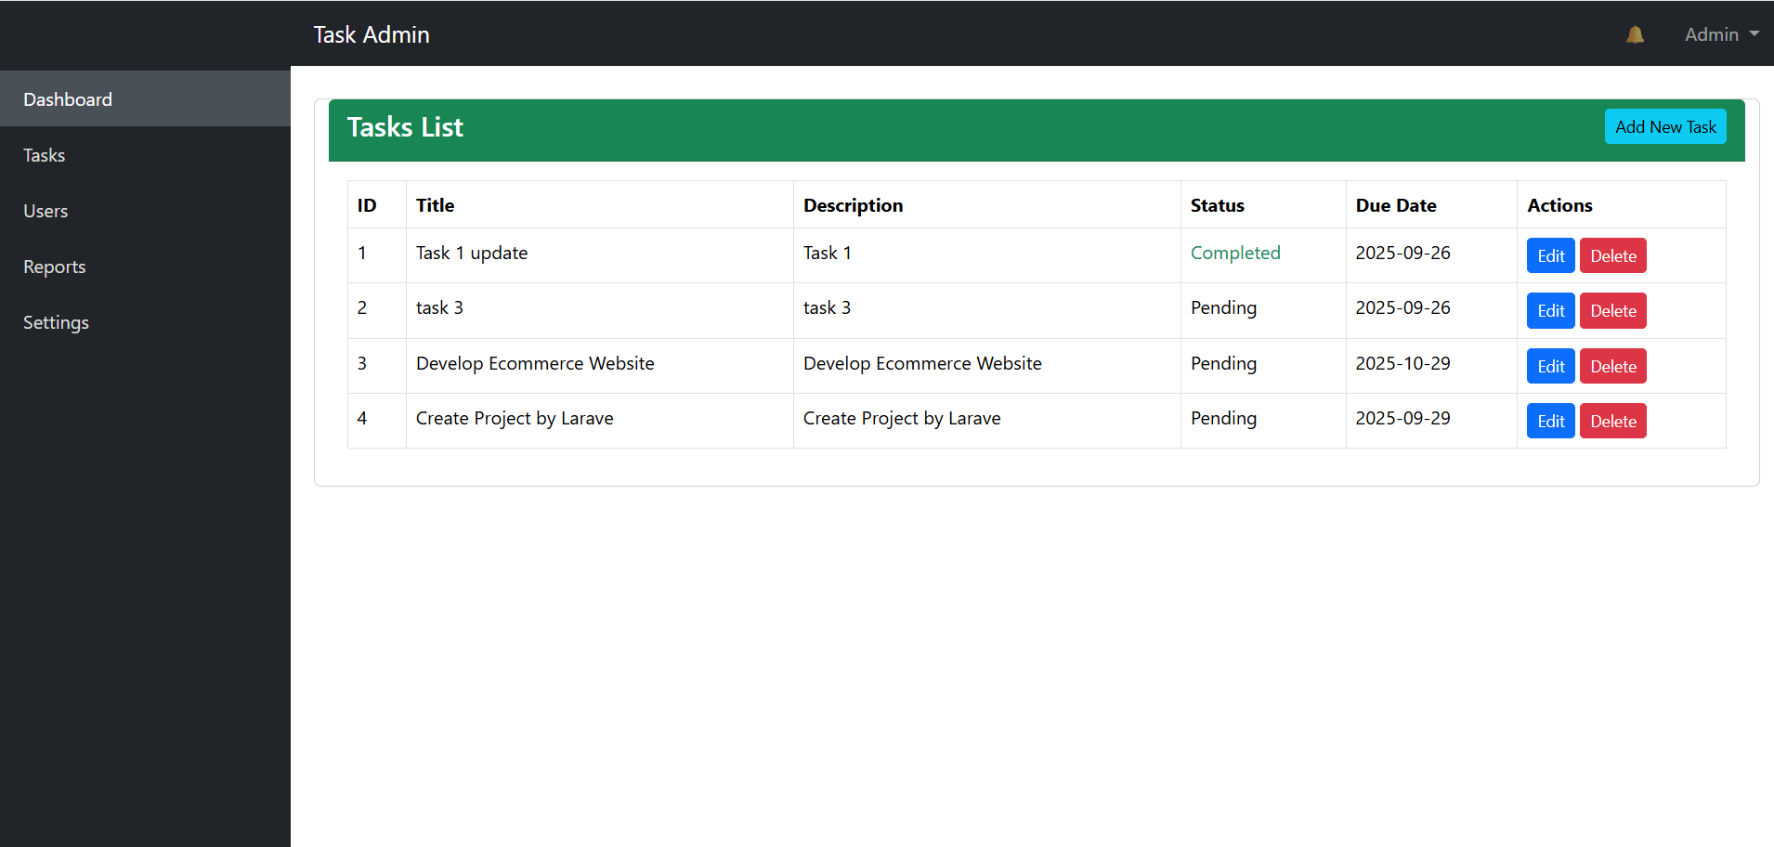Delete the "Task 1 update" row
The image size is (1774, 847).
click(1612, 255)
